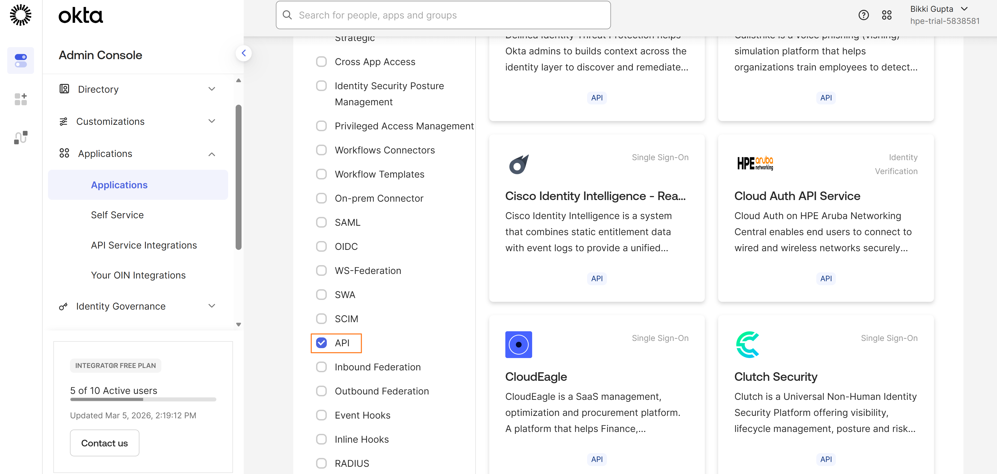997x474 pixels.
Task: Click the Contact us button
Action: point(105,443)
